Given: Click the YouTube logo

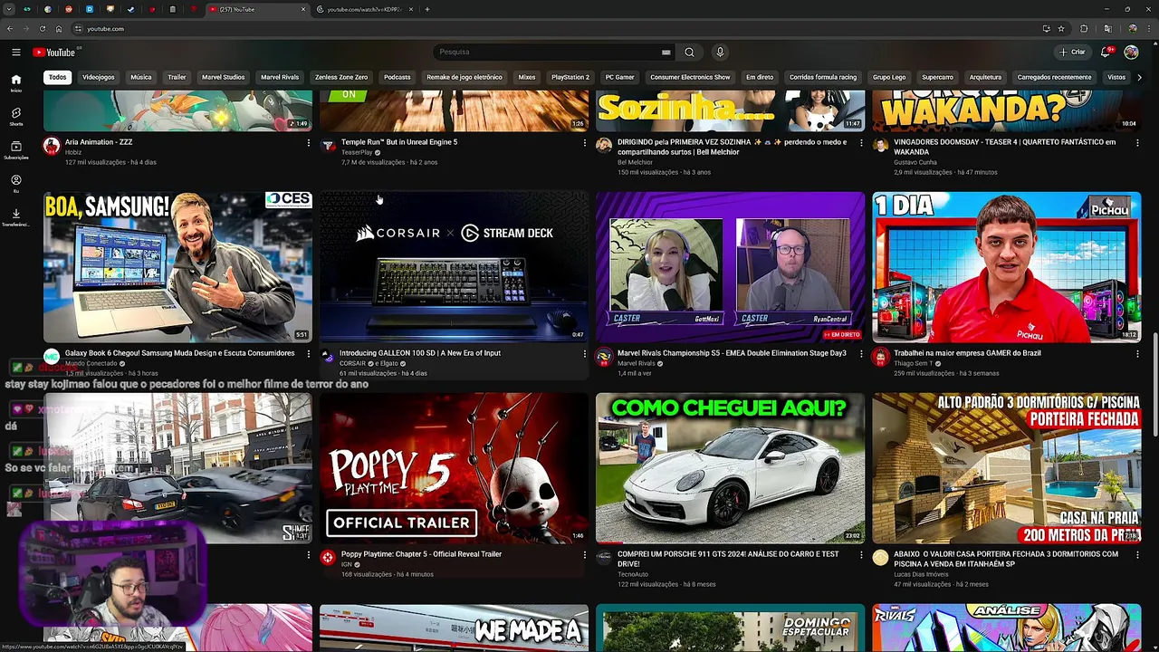Looking at the screenshot, I should point(56,53).
